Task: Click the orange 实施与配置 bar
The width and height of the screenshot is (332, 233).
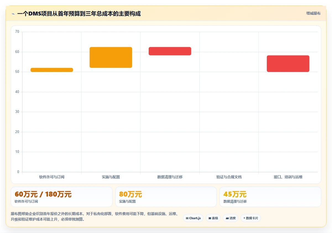Action: (x=111, y=57)
